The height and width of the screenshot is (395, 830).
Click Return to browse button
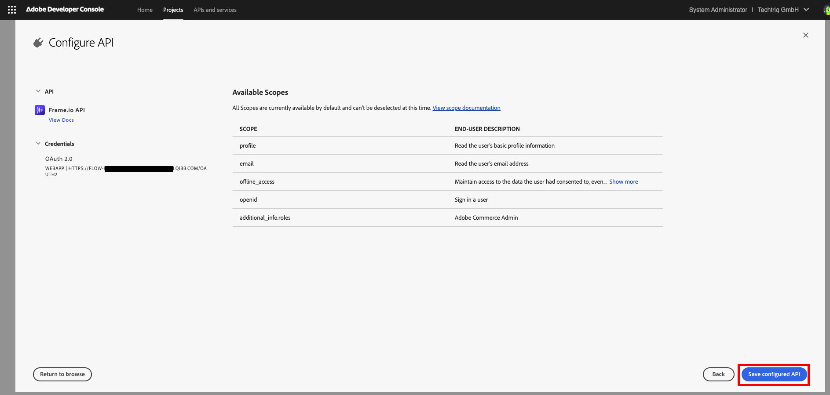pyautogui.click(x=62, y=374)
